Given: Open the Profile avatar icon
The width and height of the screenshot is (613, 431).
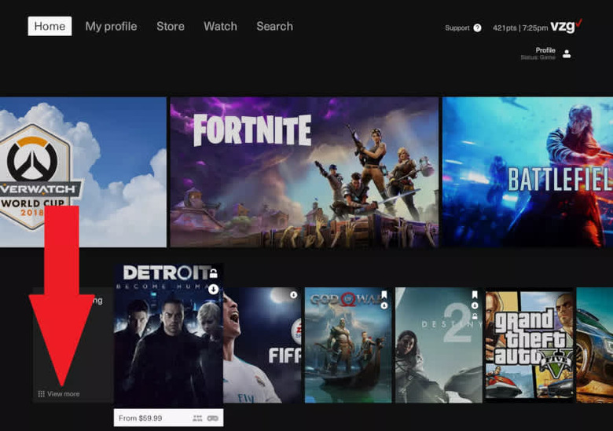Looking at the screenshot, I should click(x=567, y=54).
